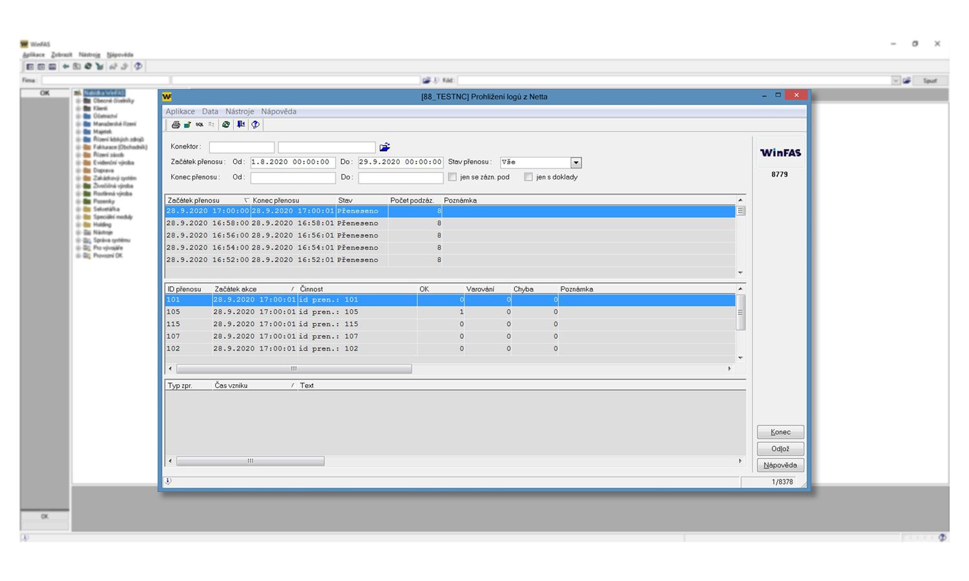Viewport: 969px width, 581px height.
Task: Open the Nástroje menu in dialog
Action: [240, 112]
